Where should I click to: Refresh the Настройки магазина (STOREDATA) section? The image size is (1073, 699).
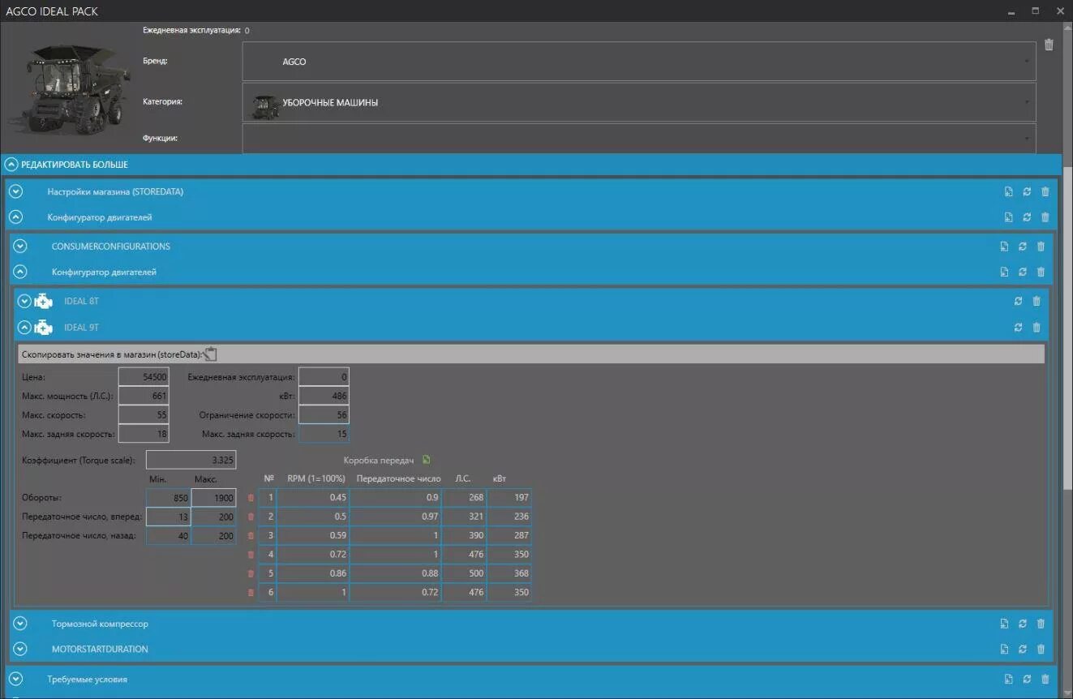coord(1027,192)
